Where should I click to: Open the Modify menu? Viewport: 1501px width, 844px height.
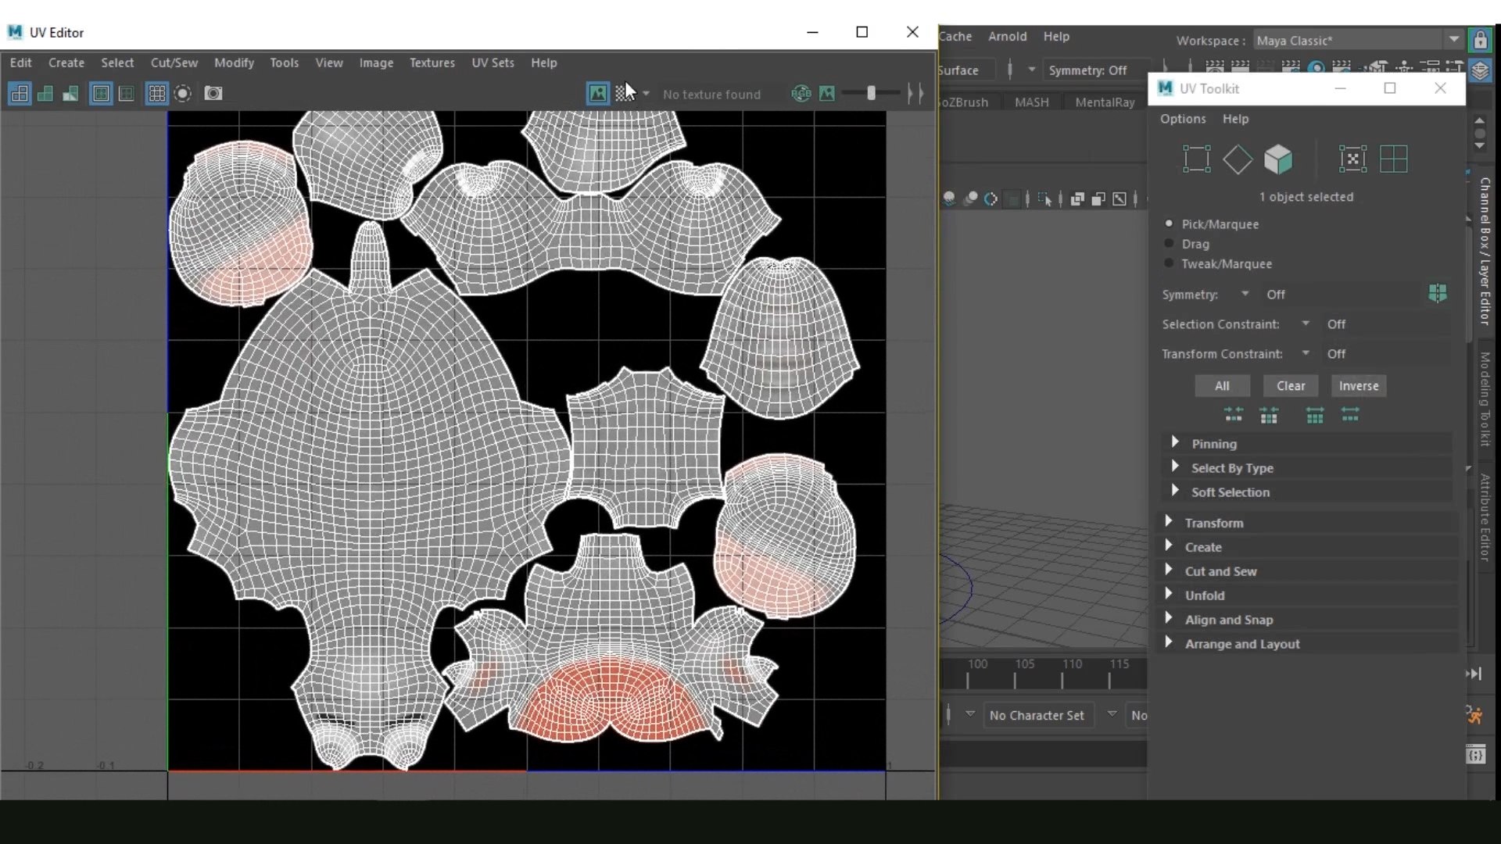point(235,63)
